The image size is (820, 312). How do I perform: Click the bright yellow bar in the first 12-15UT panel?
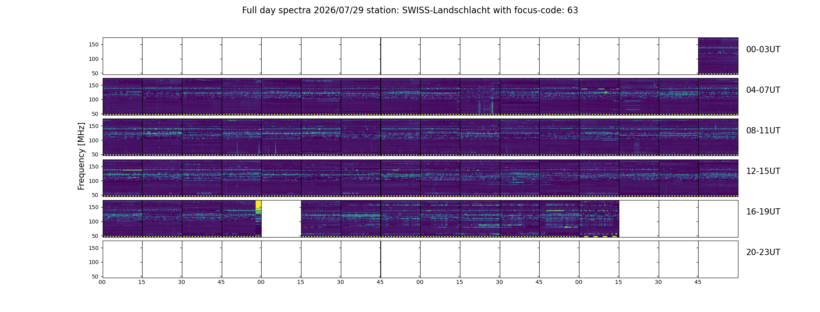click(132, 170)
